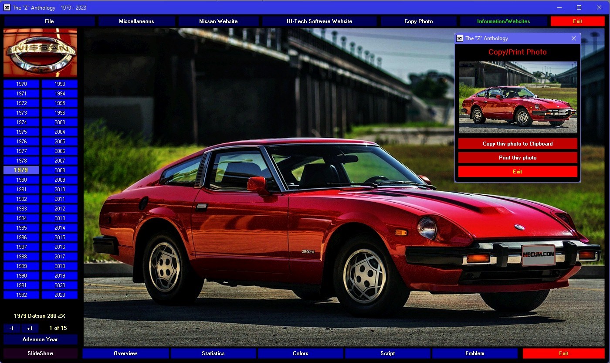Go to next photo with +1
This screenshot has height=363, width=610.
click(x=30, y=329)
